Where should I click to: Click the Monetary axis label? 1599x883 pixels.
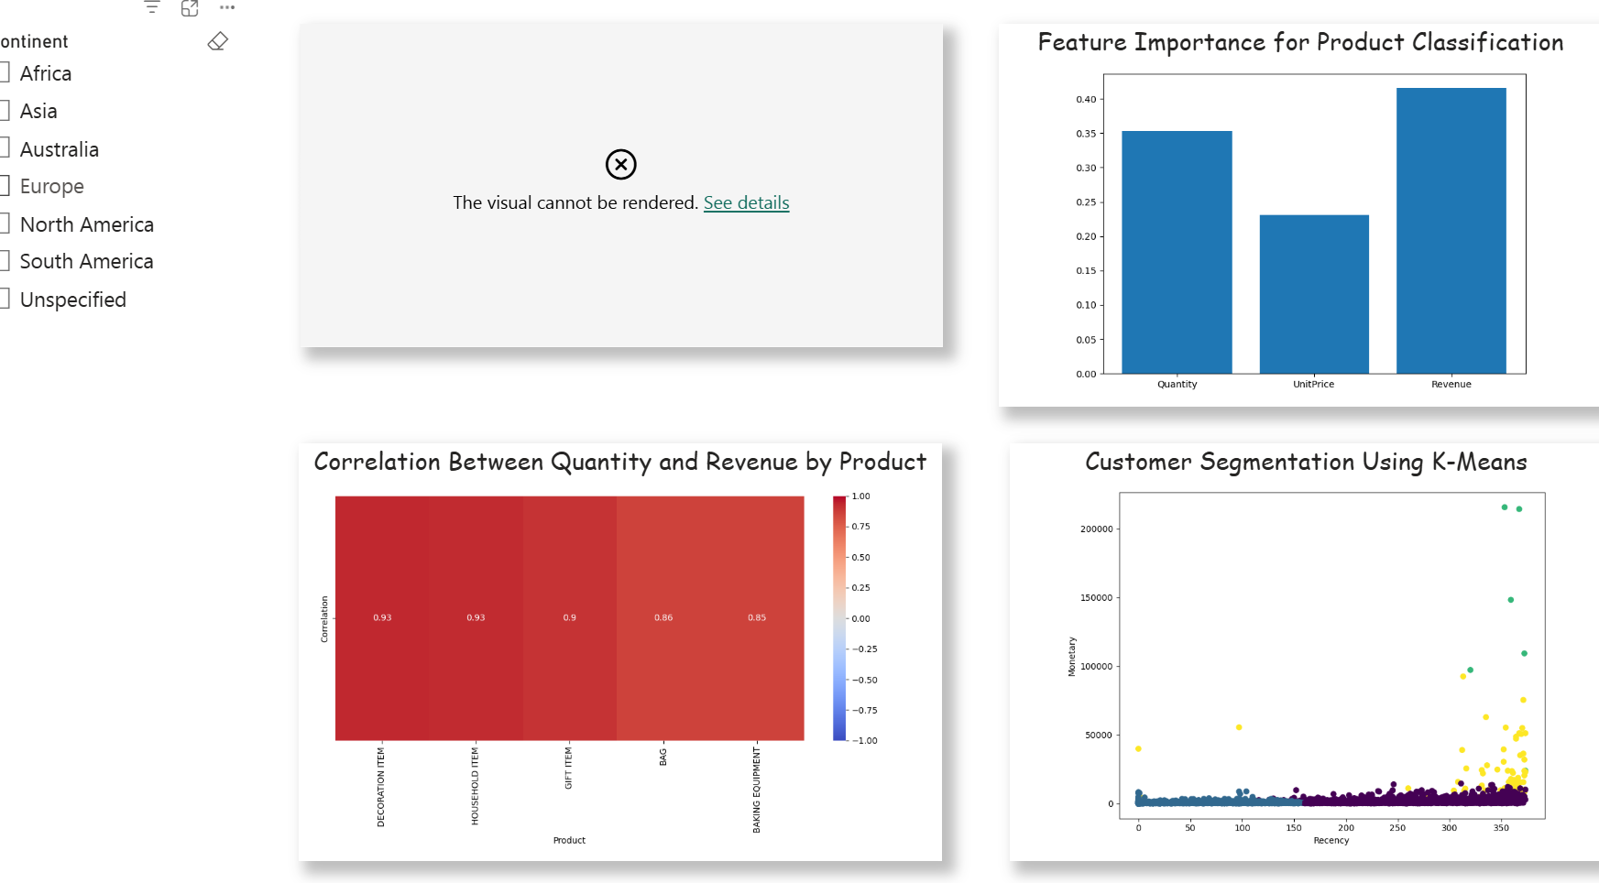pos(1071,657)
